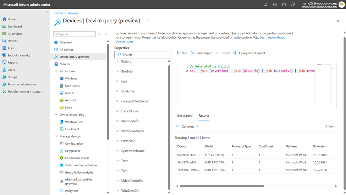Close the Device query blade
Screen dimensions: 346x195
point(338,21)
